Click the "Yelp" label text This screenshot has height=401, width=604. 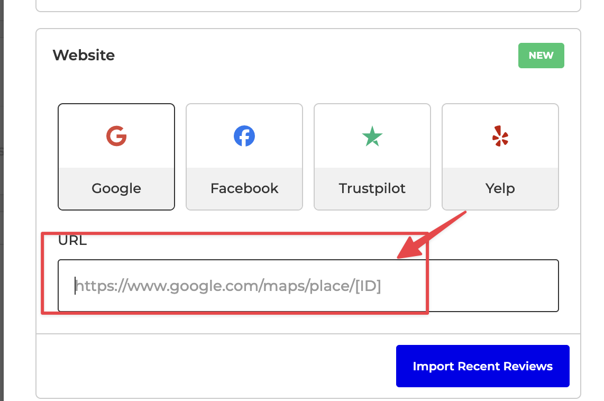500,188
